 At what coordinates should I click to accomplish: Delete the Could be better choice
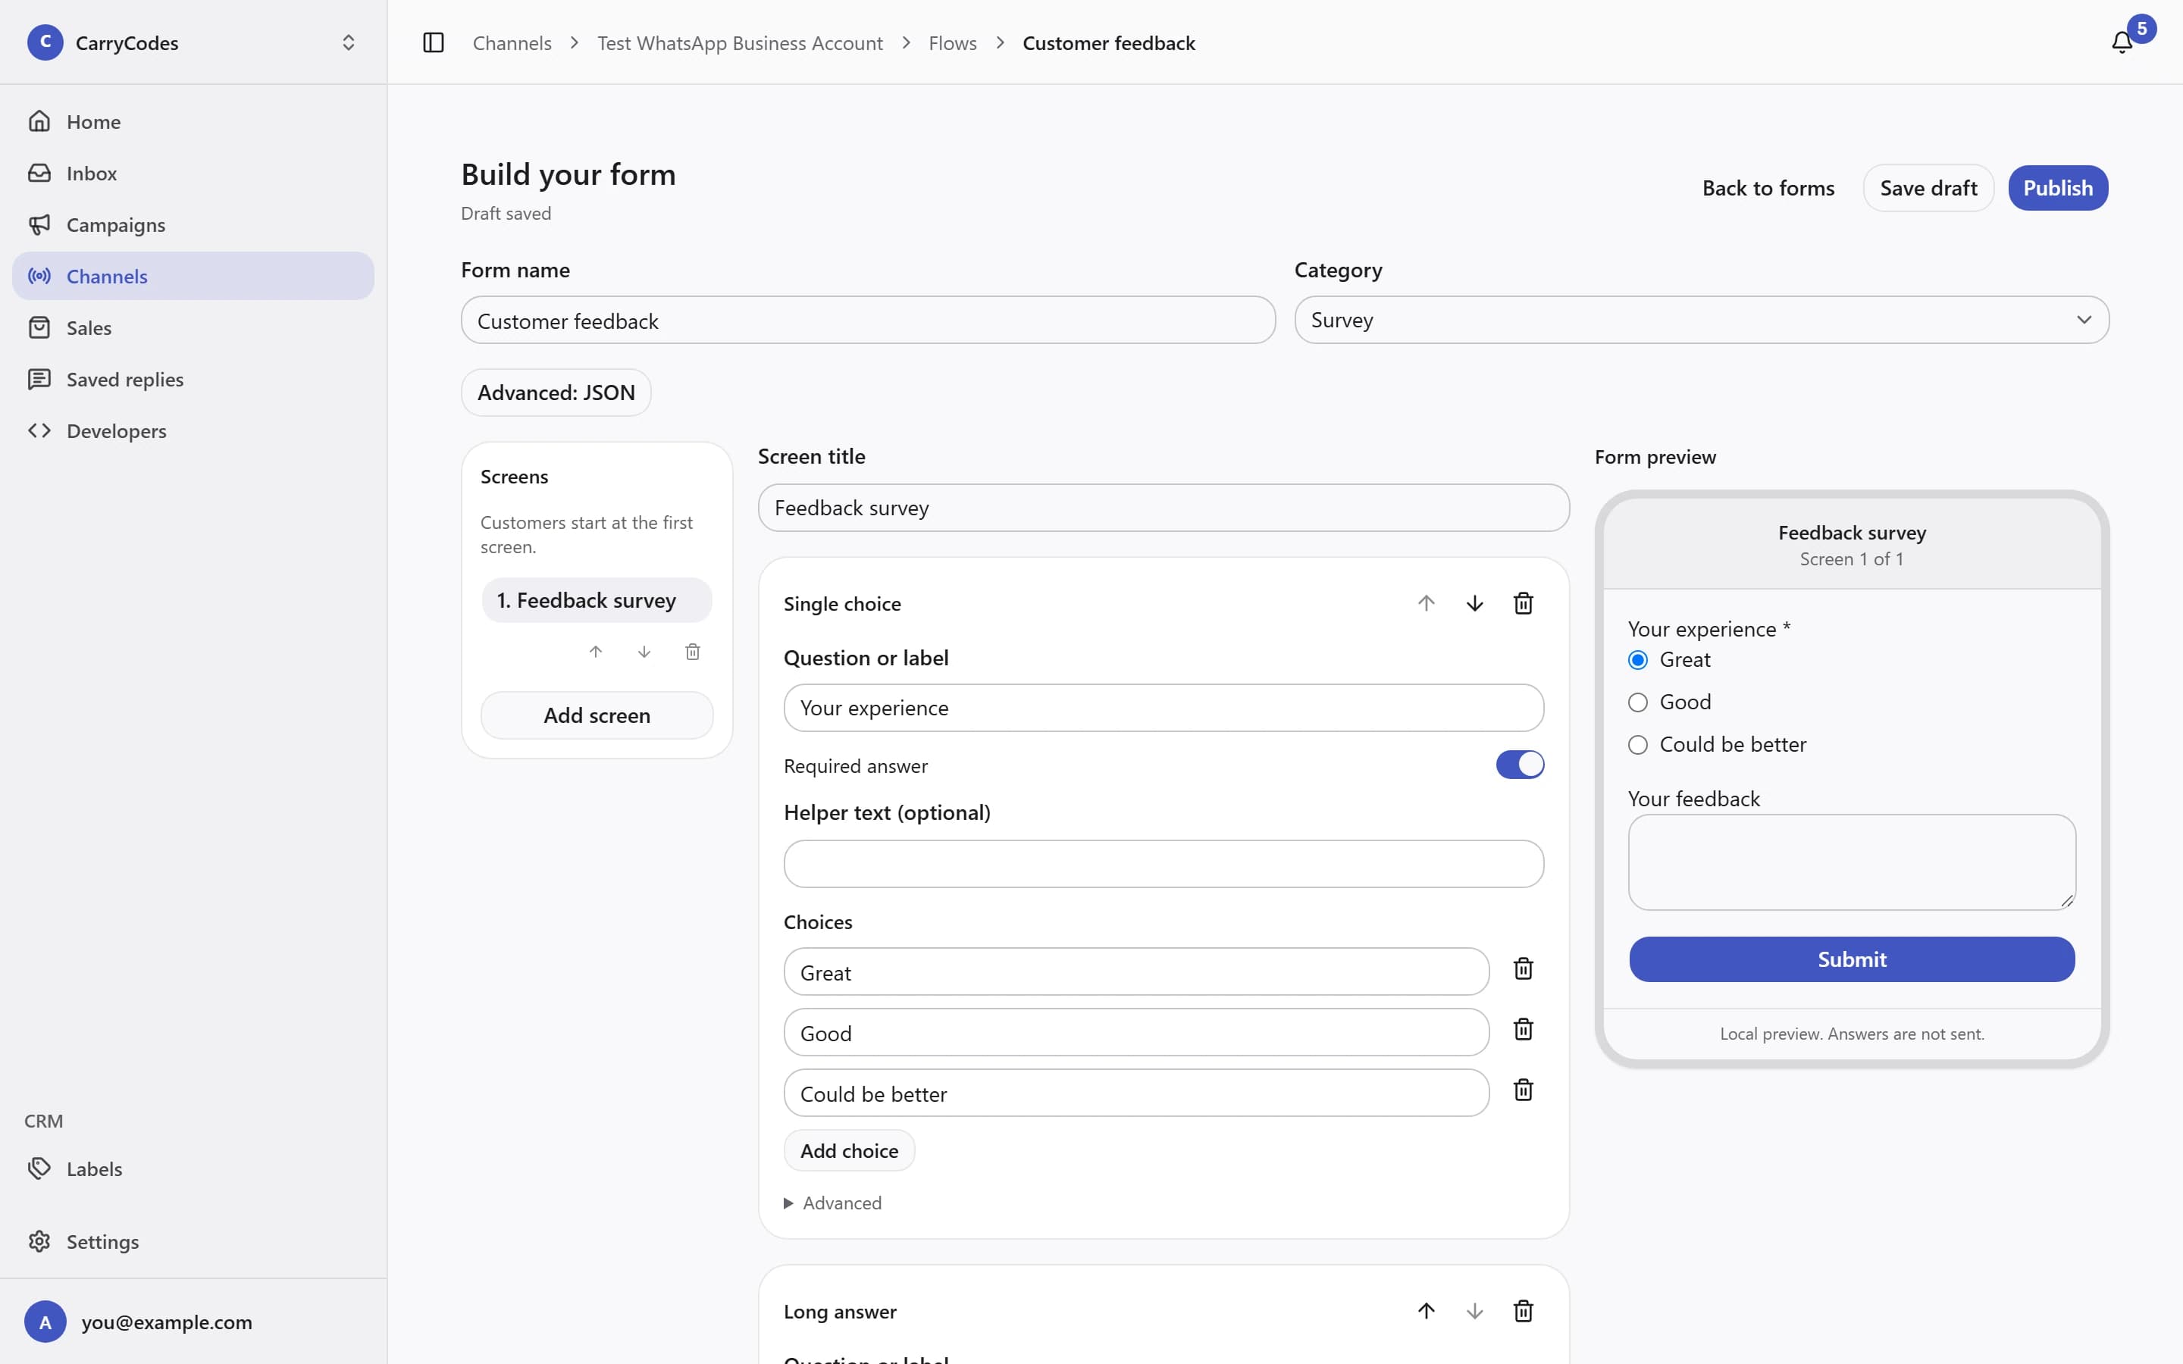[1523, 1090]
